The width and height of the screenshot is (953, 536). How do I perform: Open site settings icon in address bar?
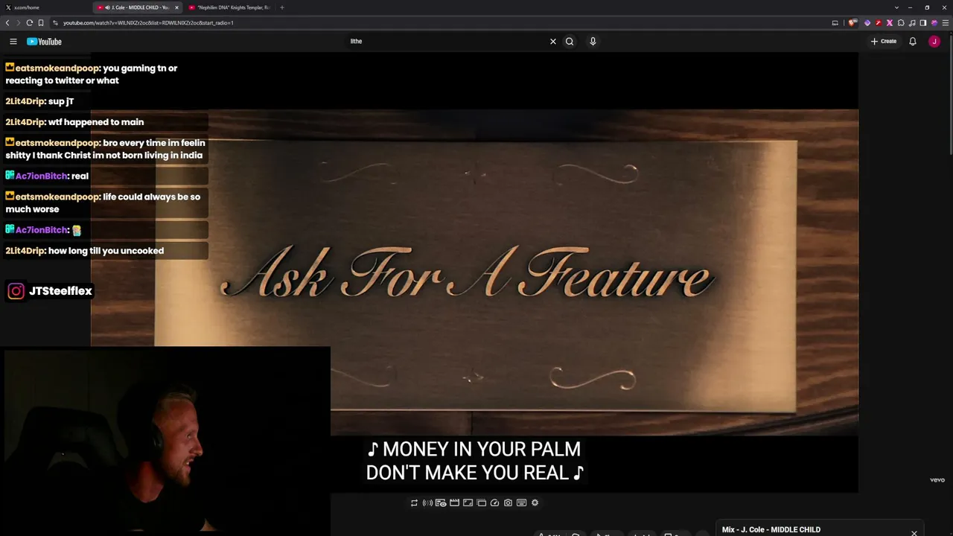click(56, 23)
